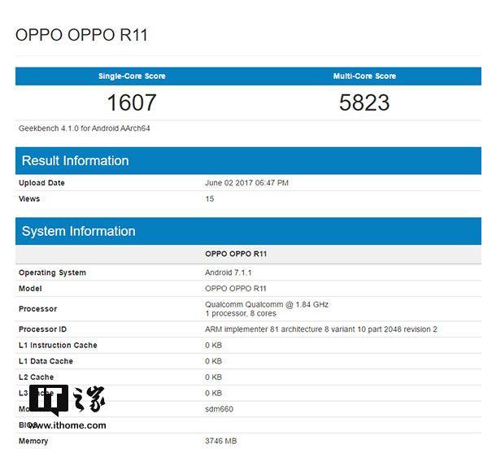Click Qualcomm Qualcomm @ 1.84 GHz text

click(x=267, y=305)
